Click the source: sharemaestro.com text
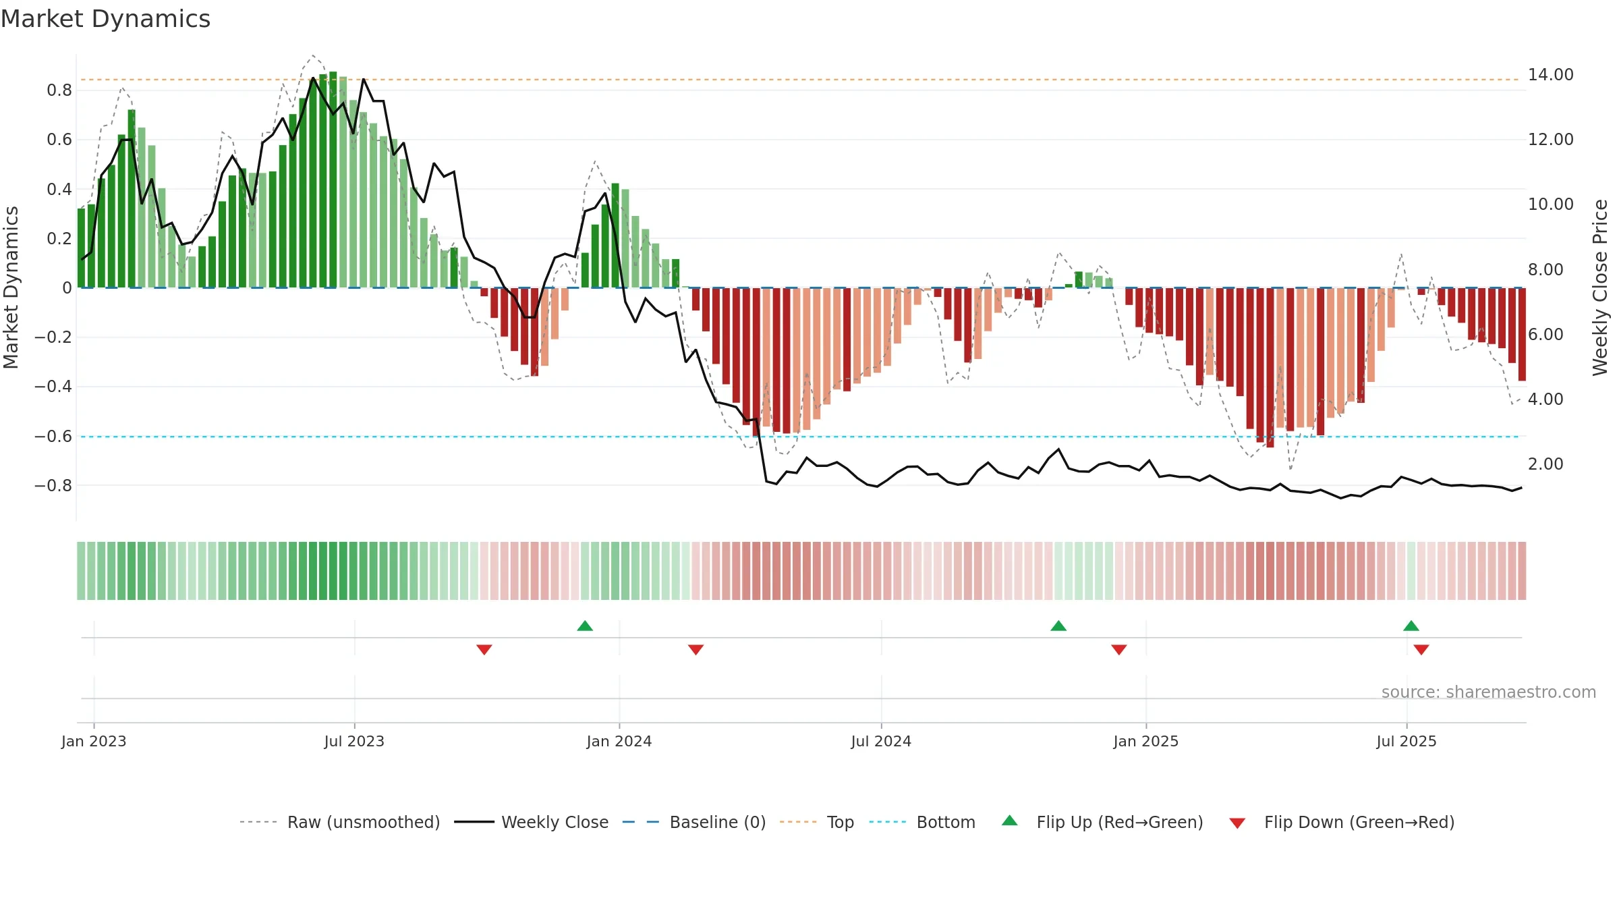 (x=1489, y=692)
